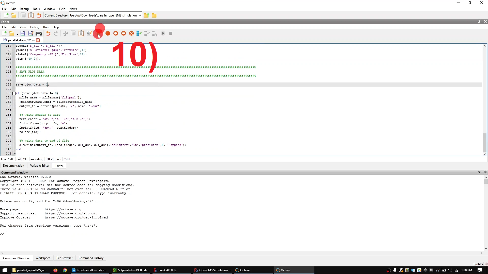Click the Redo icon in editor toolbar
Image resolution: width=488 pixels, height=274 pixels.
click(x=56, y=33)
